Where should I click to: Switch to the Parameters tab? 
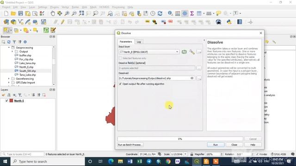click(x=126, y=41)
